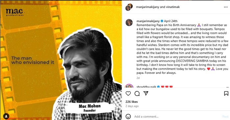Open shraddha.naik commenter avatar
The height and width of the screenshot is (120, 230).
[x=129, y=86]
